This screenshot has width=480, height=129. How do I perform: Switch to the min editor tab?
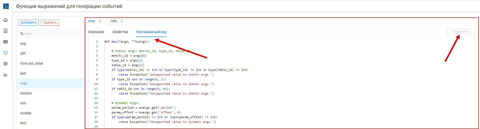click(114, 21)
